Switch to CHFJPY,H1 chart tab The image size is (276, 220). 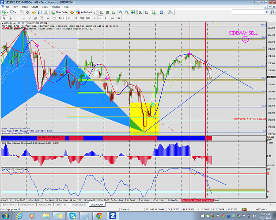(61, 205)
